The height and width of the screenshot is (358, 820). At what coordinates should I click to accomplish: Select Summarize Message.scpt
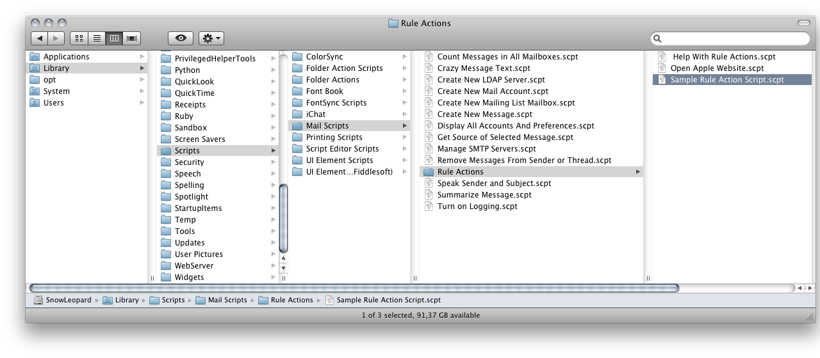484,195
